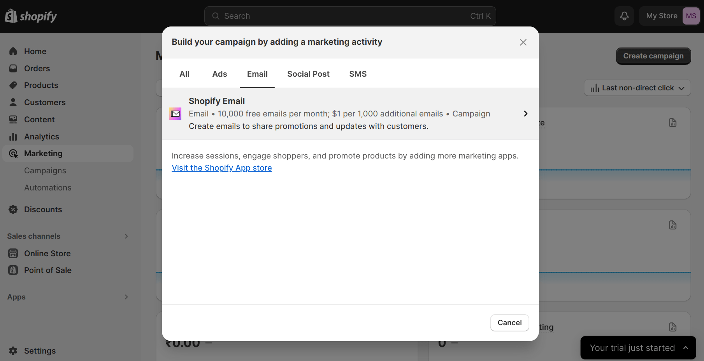
Task: Open Point of Sale channel icon
Action: point(13,270)
